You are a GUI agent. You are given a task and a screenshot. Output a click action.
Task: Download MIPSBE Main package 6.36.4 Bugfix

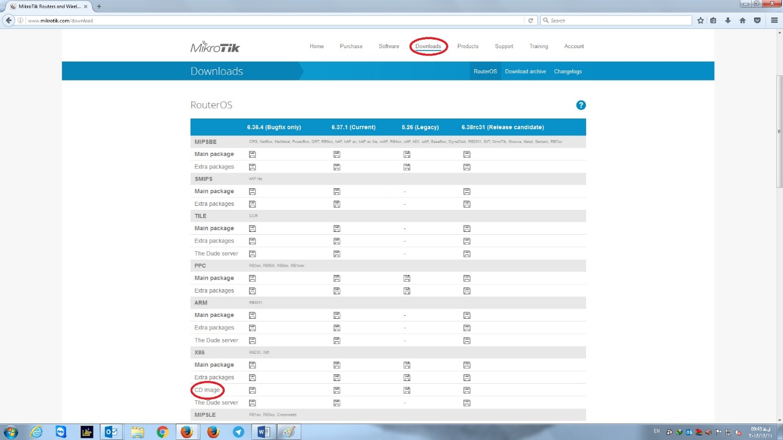tap(252, 154)
